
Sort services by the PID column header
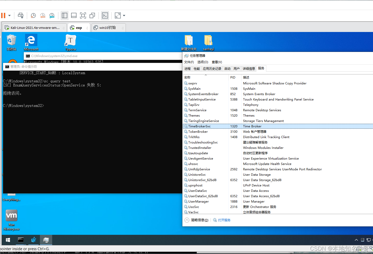click(235, 77)
